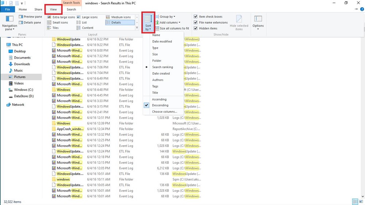Toggle Item check boxes checkbox
The image size is (365, 205).
(196, 17)
